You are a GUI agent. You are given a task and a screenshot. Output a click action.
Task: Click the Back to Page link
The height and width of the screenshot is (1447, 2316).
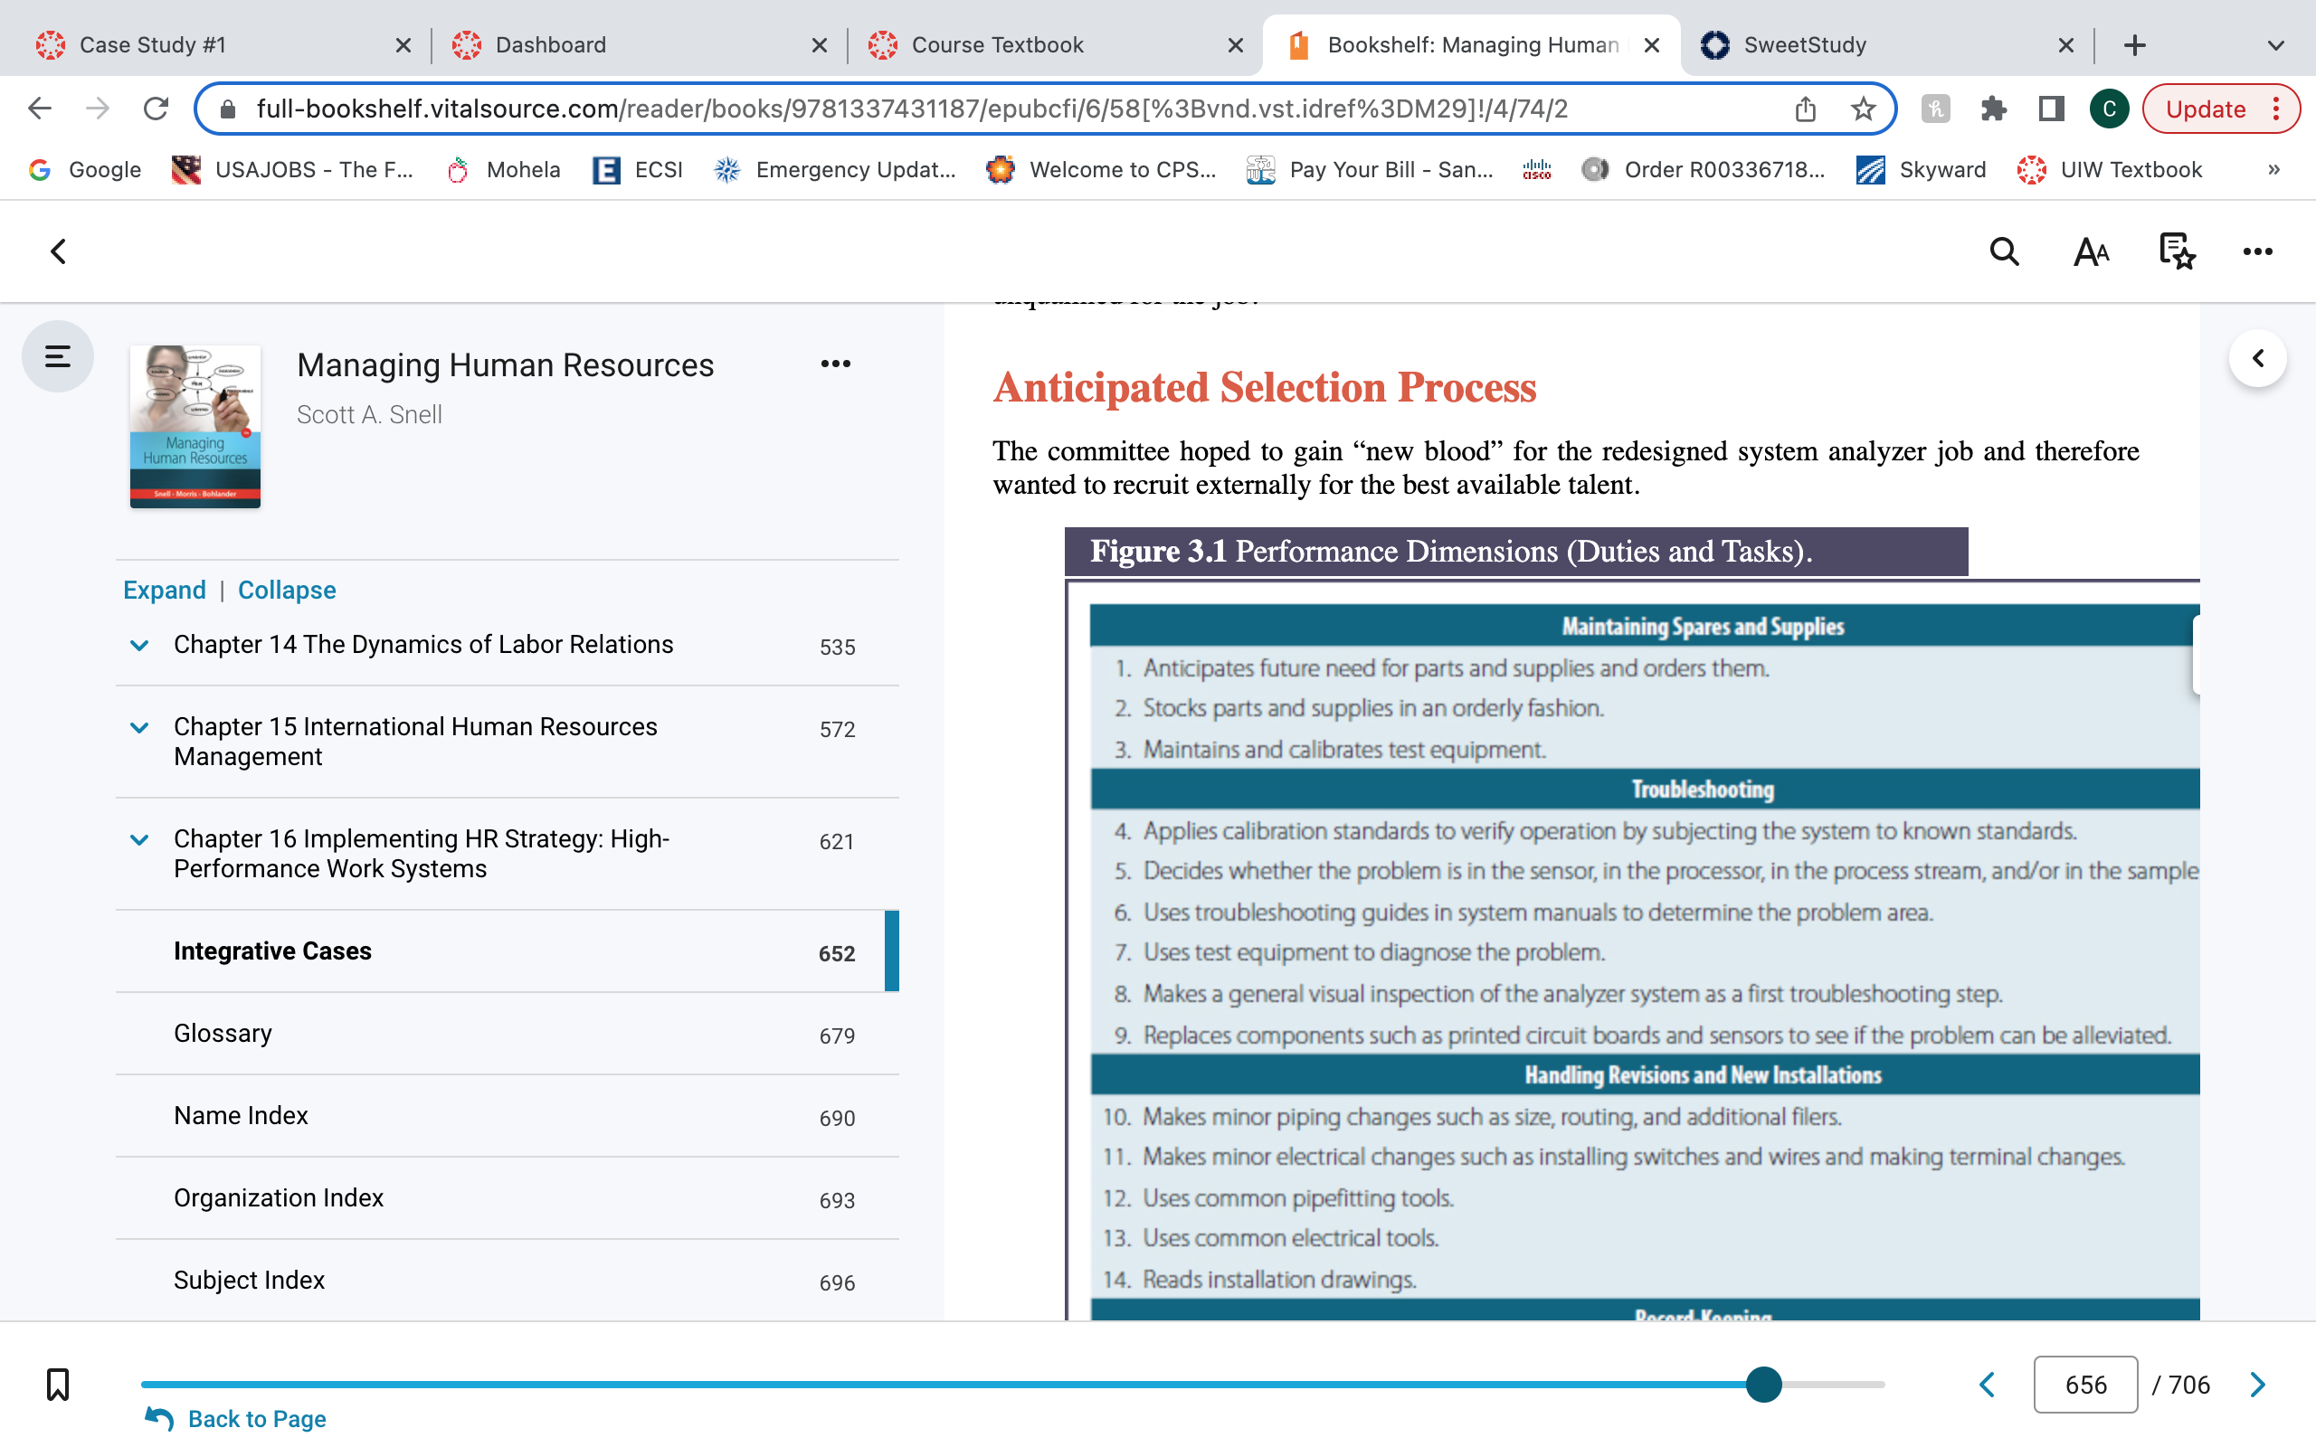click(x=257, y=1418)
